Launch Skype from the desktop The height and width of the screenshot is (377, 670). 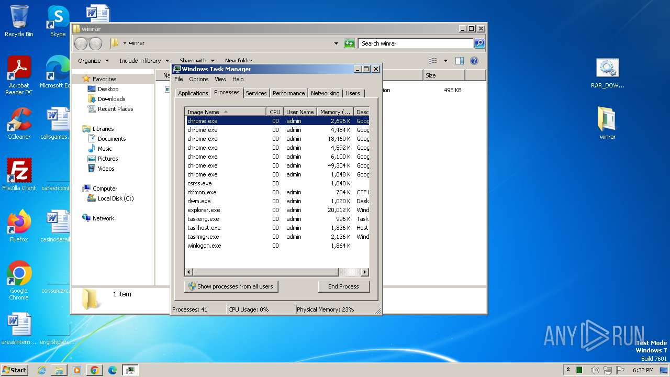coord(58,21)
